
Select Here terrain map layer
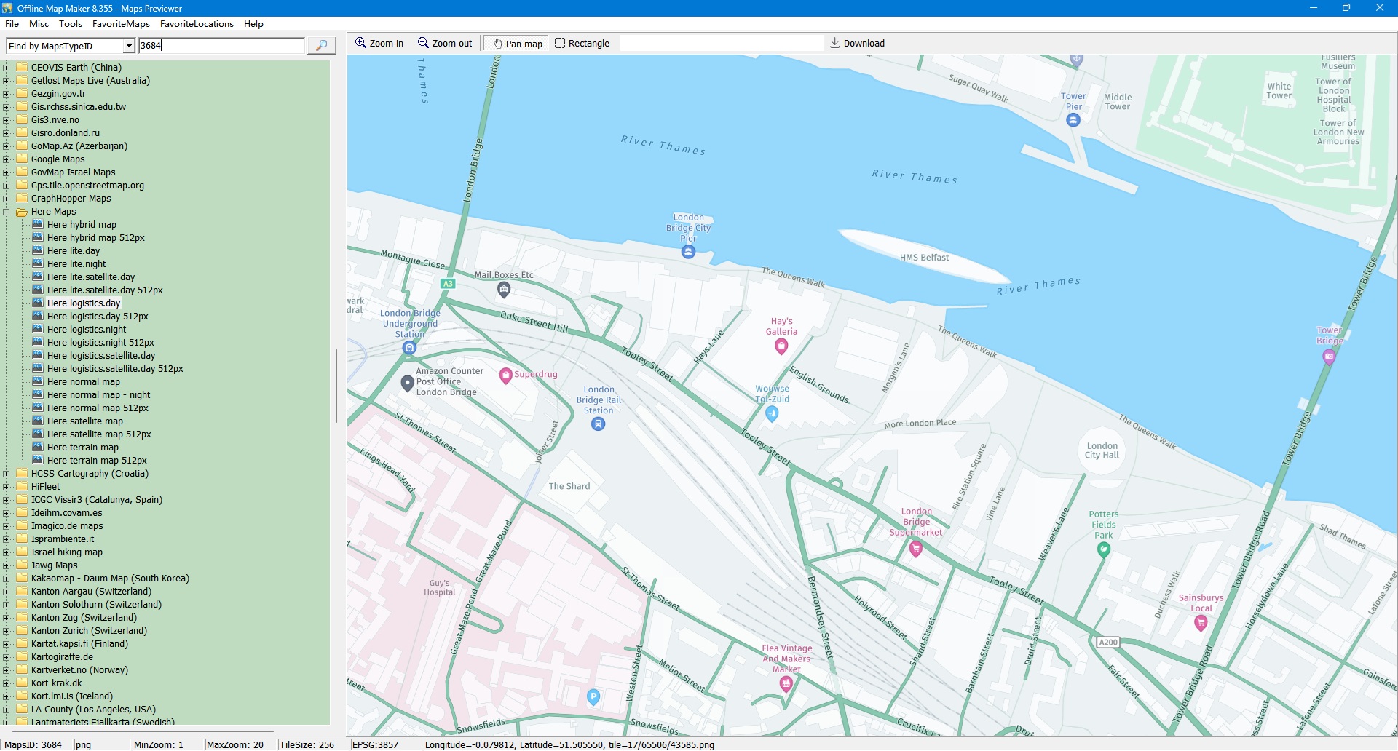[82, 448]
